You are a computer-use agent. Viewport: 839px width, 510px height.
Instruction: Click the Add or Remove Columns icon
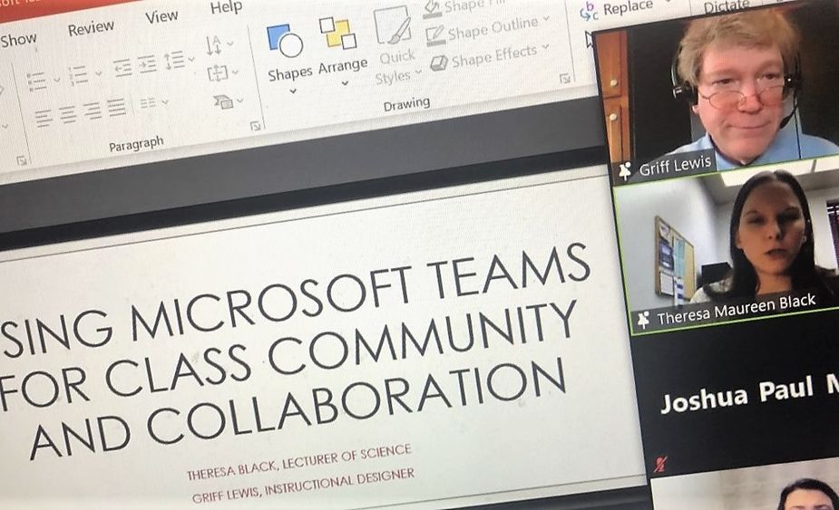tap(148, 103)
